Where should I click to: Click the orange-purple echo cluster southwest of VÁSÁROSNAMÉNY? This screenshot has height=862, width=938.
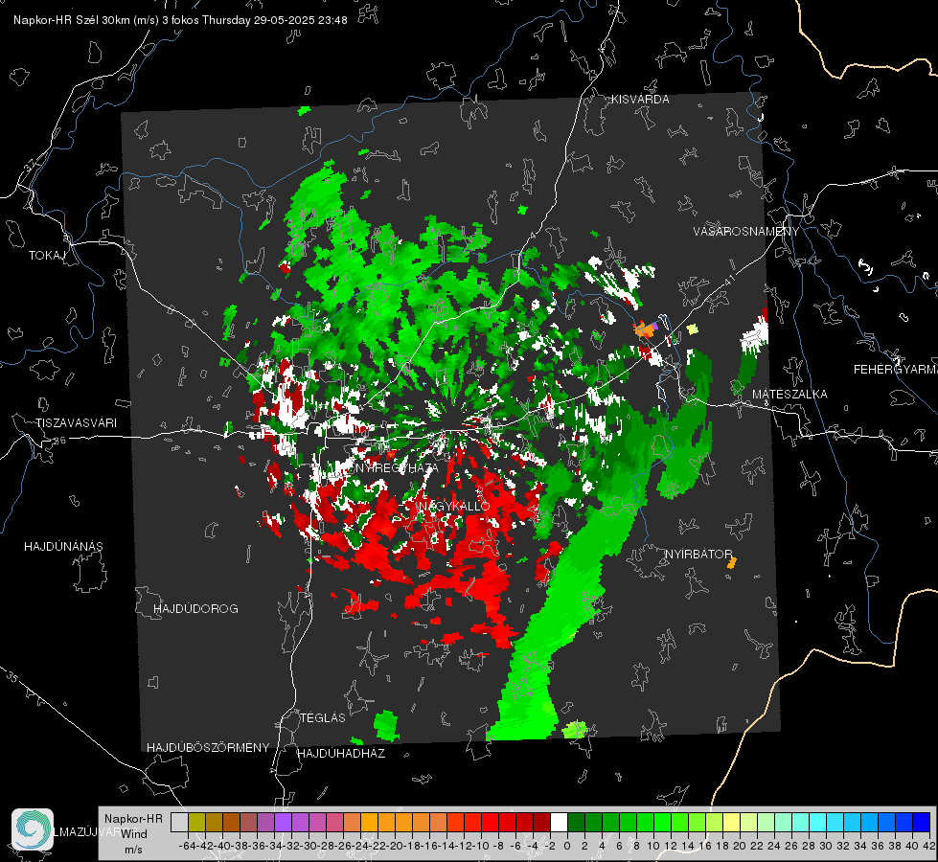[646, 329]
